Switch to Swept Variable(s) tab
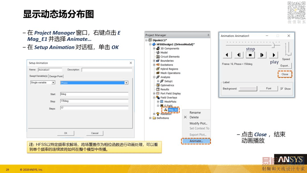The height and width of the screenshot is (173, 307). pyautogui.click(x=38, y=76)
